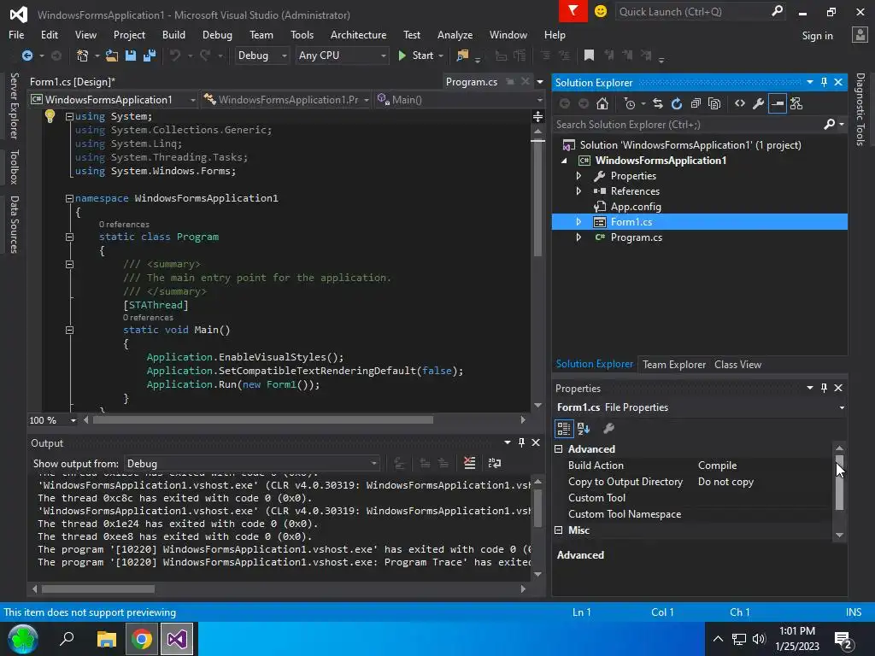Open Properties via the wrench icon in Solution Explorer
Screen dimensions: 875x656
(x=759, y=103)
